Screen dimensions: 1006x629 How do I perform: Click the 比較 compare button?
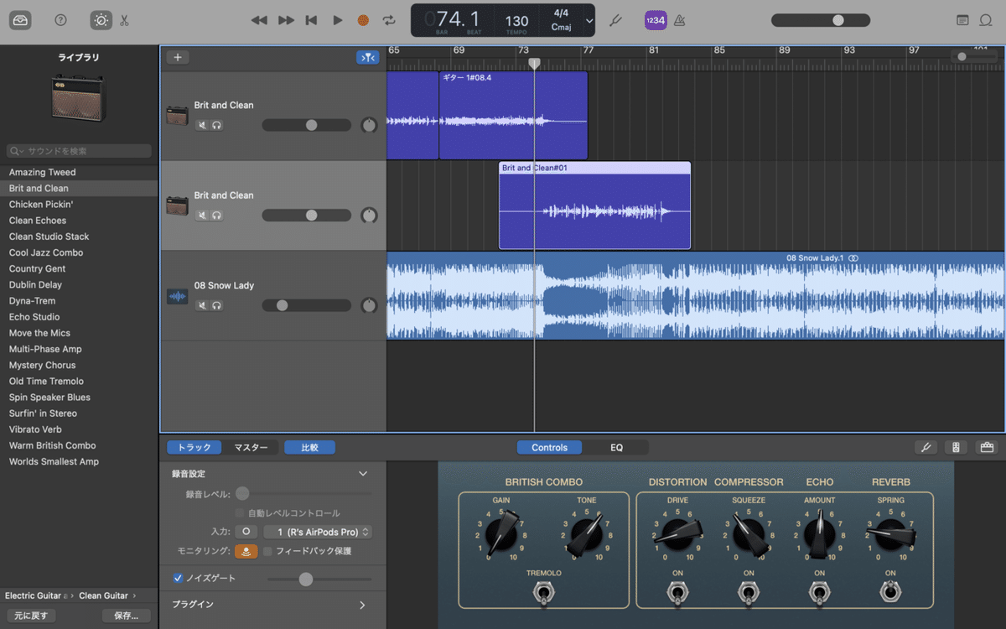coord(309,448)
